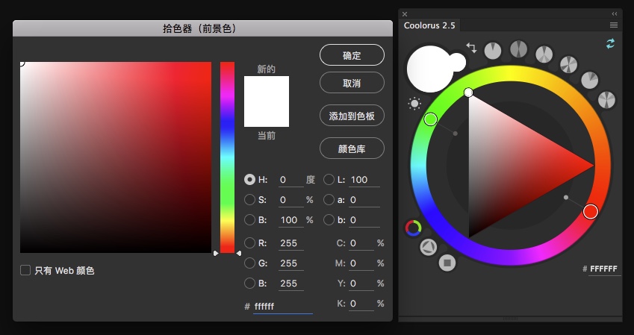Enable the 只有 Web 颜色 checkbox

(x=25, y=270)
